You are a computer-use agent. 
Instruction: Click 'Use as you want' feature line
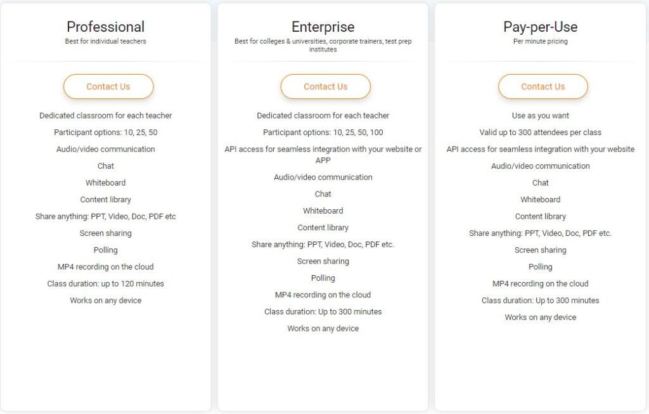(x=540, y=115)
